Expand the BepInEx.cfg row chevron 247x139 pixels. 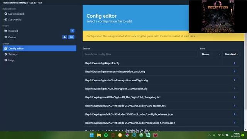tap(235, 63)
